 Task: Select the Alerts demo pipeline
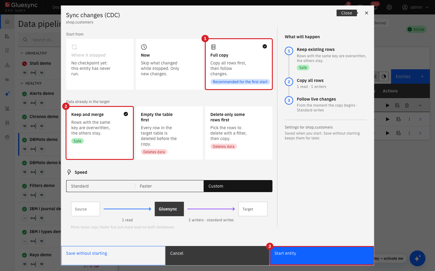pyautogui.click(x=42, y=93)
